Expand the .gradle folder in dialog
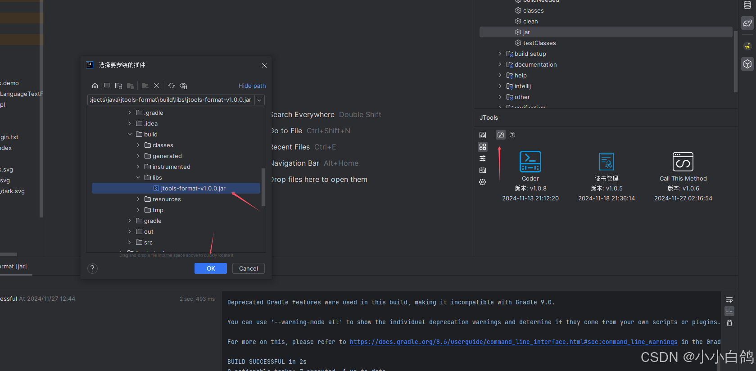The width and height of the screenshot is (756, 371). pyautogui.click(x=130, y=113)
